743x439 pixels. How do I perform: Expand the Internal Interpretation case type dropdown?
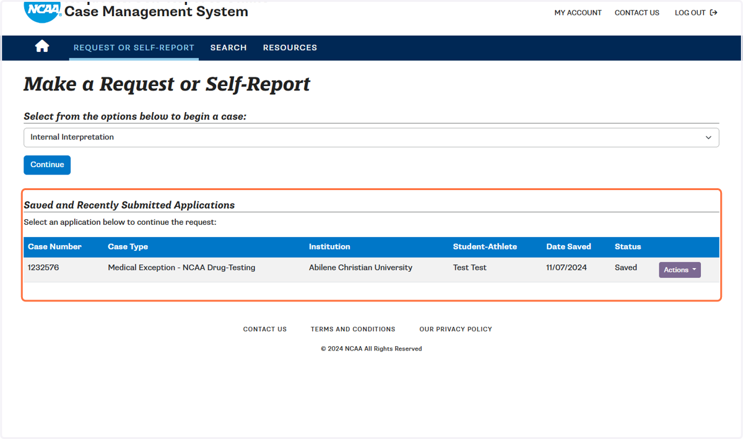(x=371, y=137)
